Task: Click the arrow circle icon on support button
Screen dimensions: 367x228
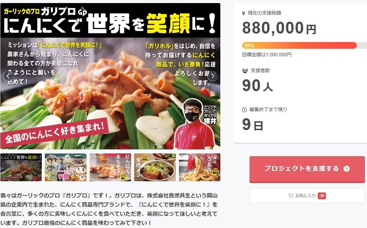Action: click(x=347, y=169)
